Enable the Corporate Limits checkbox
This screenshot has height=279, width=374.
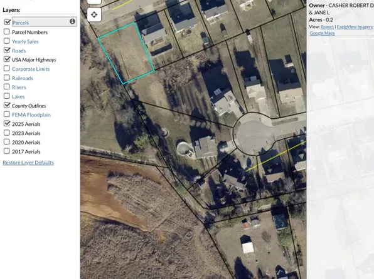(7, 69)
